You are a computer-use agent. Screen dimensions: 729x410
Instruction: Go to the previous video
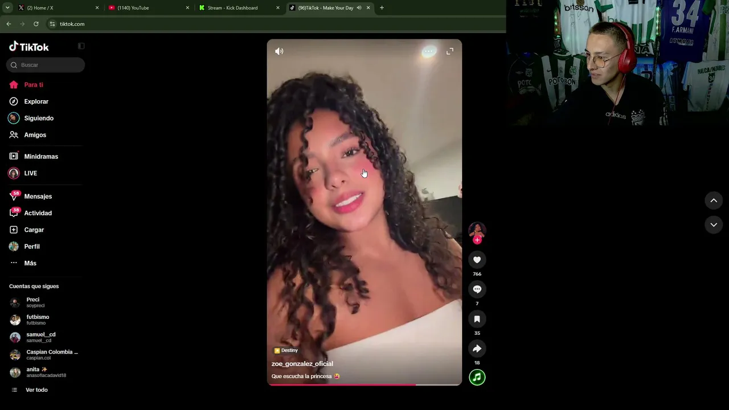[714, 200]
